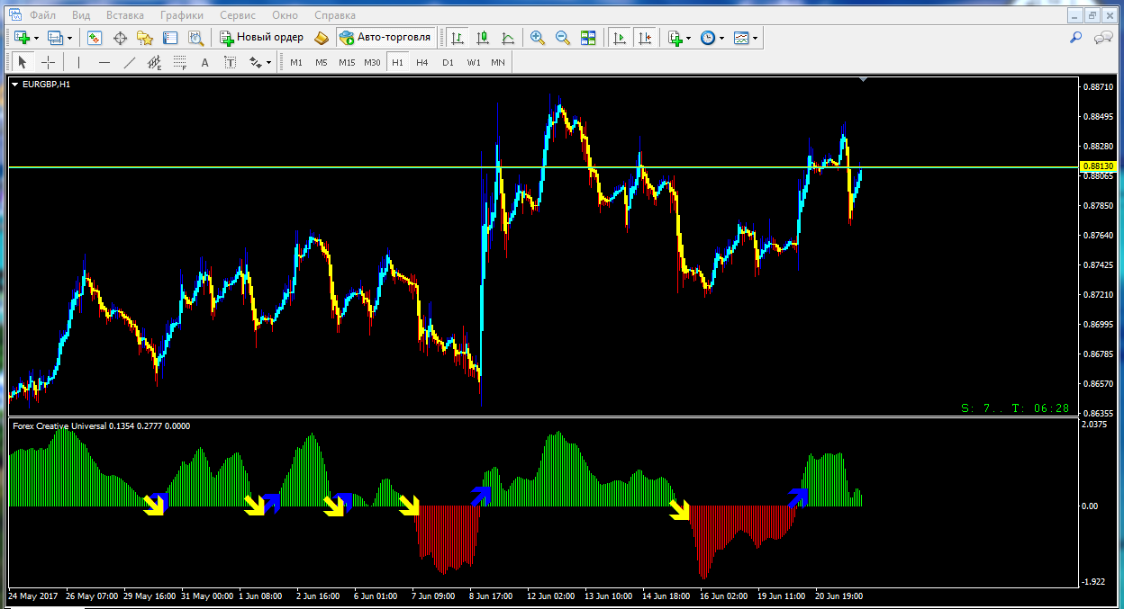Select the text A tool
Screen dimensions: 1124x609
[x=204, y=62]
